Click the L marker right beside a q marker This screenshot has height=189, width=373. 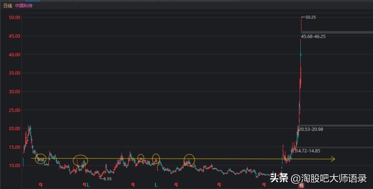88,185
